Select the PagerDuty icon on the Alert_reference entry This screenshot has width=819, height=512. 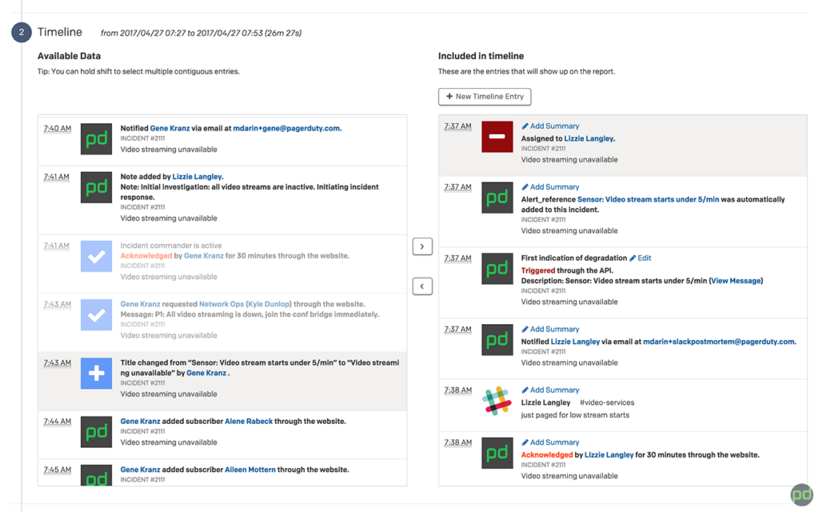(x=497, y=198)
